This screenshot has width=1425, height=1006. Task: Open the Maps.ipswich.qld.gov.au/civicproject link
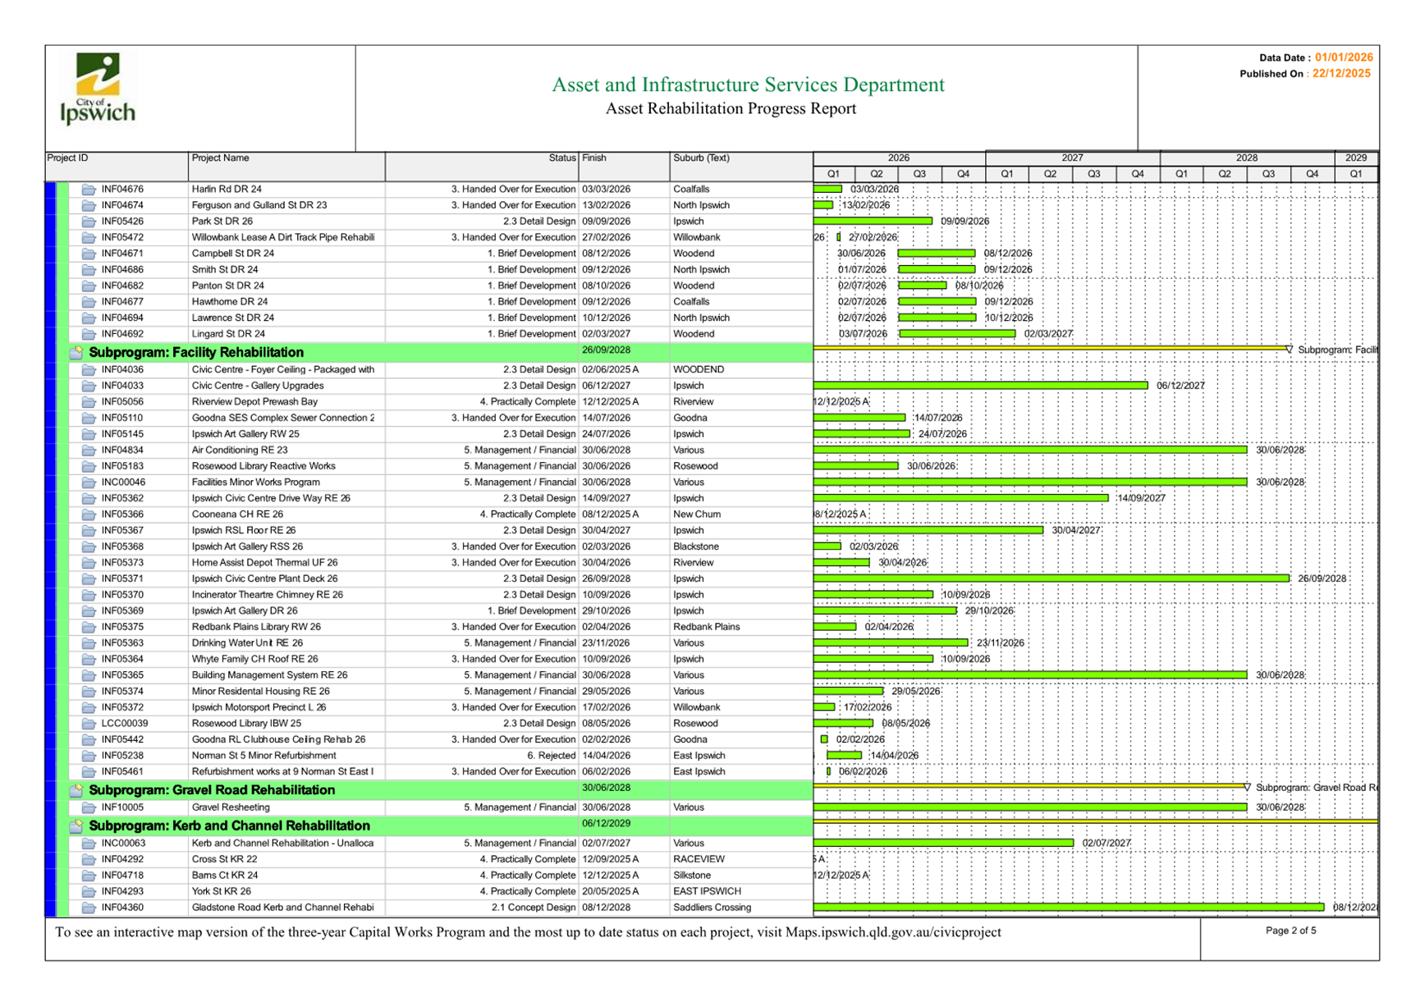[x=893, y=933]
